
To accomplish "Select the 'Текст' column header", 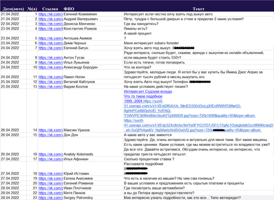I will pos(198,9).
